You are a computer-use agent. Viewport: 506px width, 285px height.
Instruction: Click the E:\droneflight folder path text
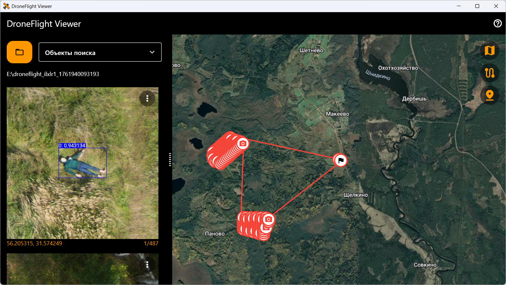[x=53, y=74]
